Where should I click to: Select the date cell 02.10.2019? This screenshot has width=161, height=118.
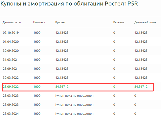click(x=11, y=33)
